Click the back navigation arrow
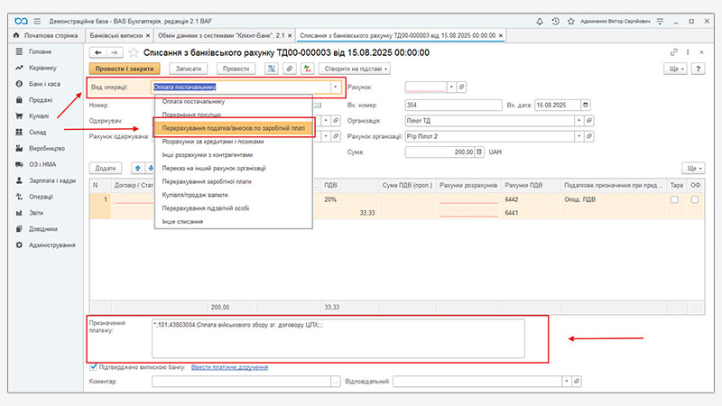The width and height of the screenshot is (722, 406). tap(99, 52)
